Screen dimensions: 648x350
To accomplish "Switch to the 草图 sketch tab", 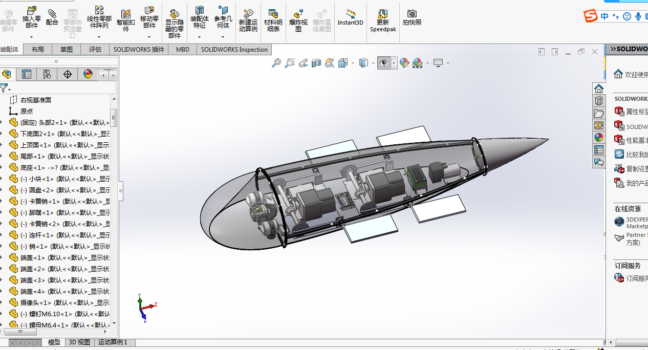I will 67,50.
